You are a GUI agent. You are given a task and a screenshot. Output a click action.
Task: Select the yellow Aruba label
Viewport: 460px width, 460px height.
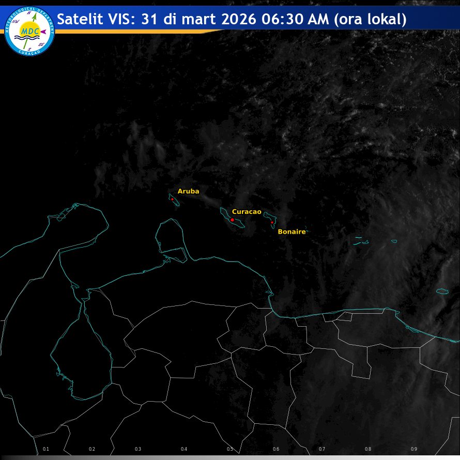tap(188, 191)
